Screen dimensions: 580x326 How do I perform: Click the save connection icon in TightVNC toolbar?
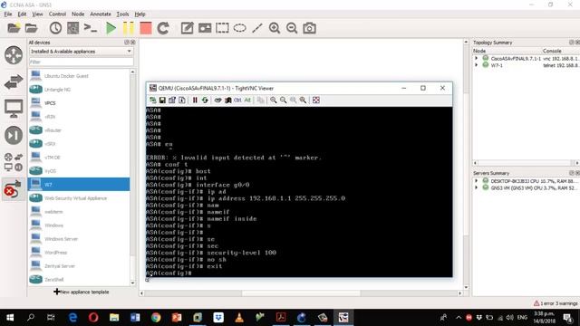click(x=162, y=101)
